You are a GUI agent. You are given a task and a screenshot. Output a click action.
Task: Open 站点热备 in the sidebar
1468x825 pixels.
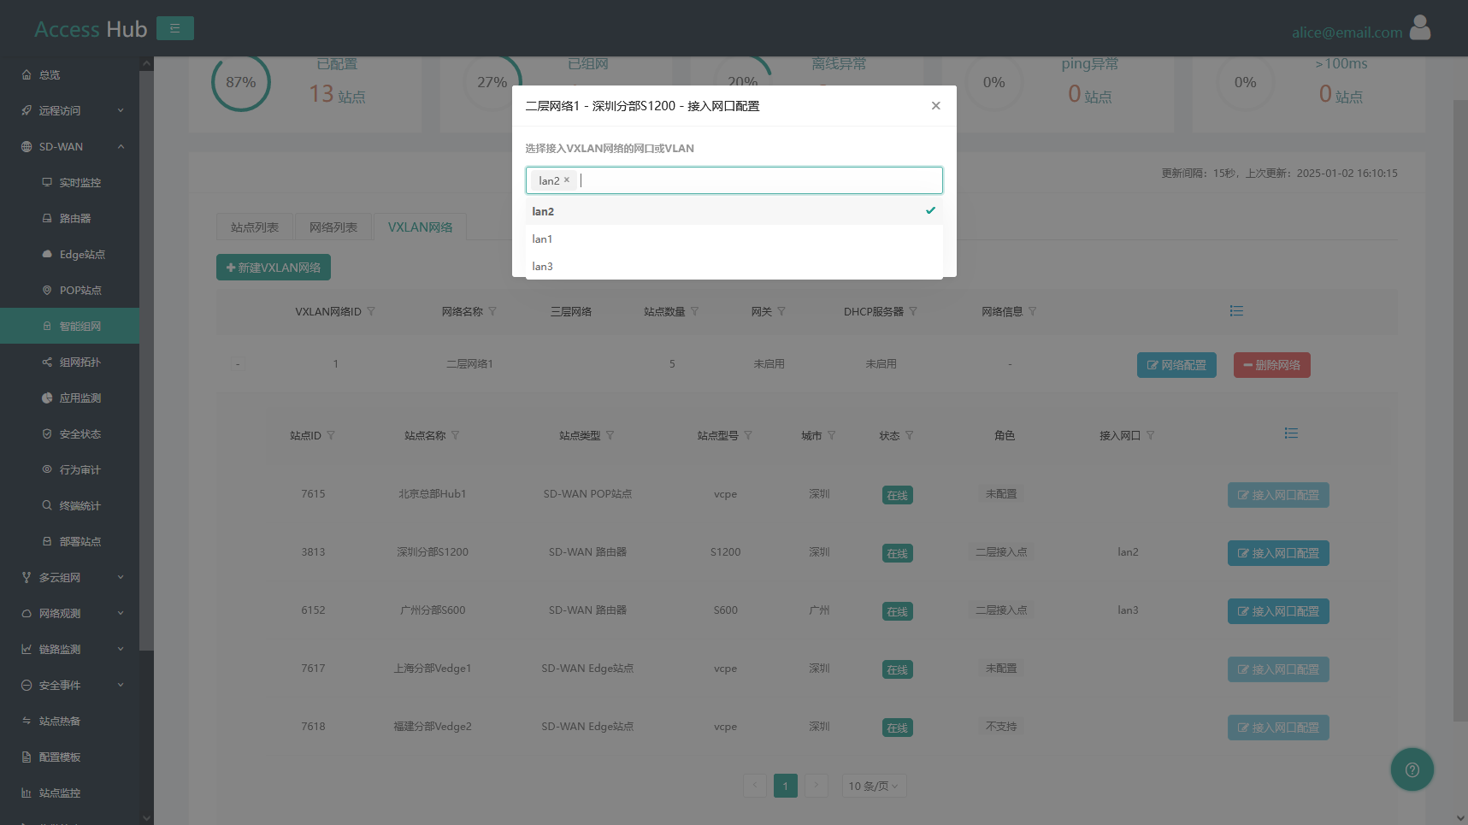tap(69, 722)
